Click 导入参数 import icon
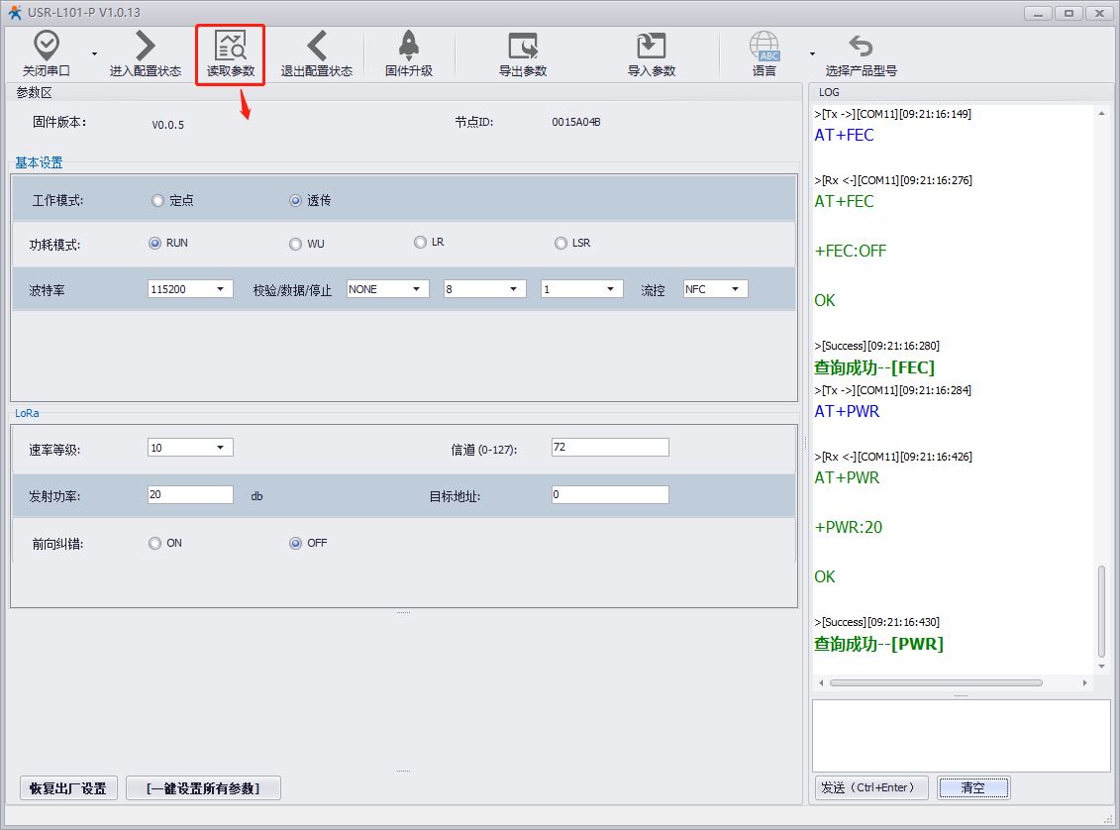The image size is (1120, 830). (652, 46)
